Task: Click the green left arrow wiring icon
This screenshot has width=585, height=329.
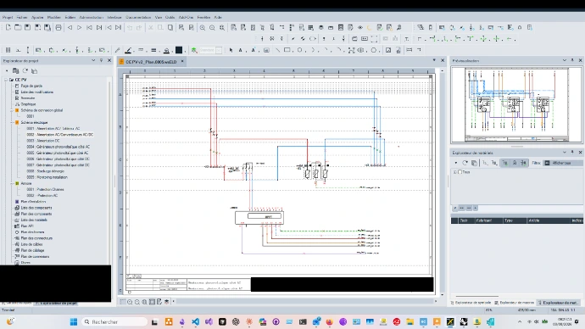Action: pyautogui.click(x=510, y=39)
